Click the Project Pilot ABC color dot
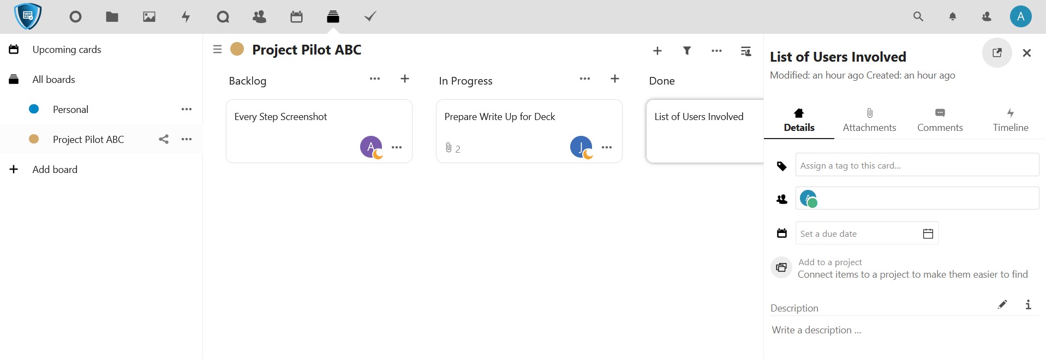Screen dimensions: 1046x359 coord(237,50)
